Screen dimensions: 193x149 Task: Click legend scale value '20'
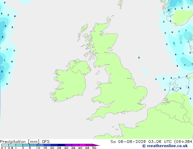click(52, 148)
